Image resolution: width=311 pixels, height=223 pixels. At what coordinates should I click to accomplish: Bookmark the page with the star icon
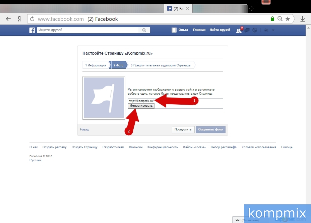[288, 19]
